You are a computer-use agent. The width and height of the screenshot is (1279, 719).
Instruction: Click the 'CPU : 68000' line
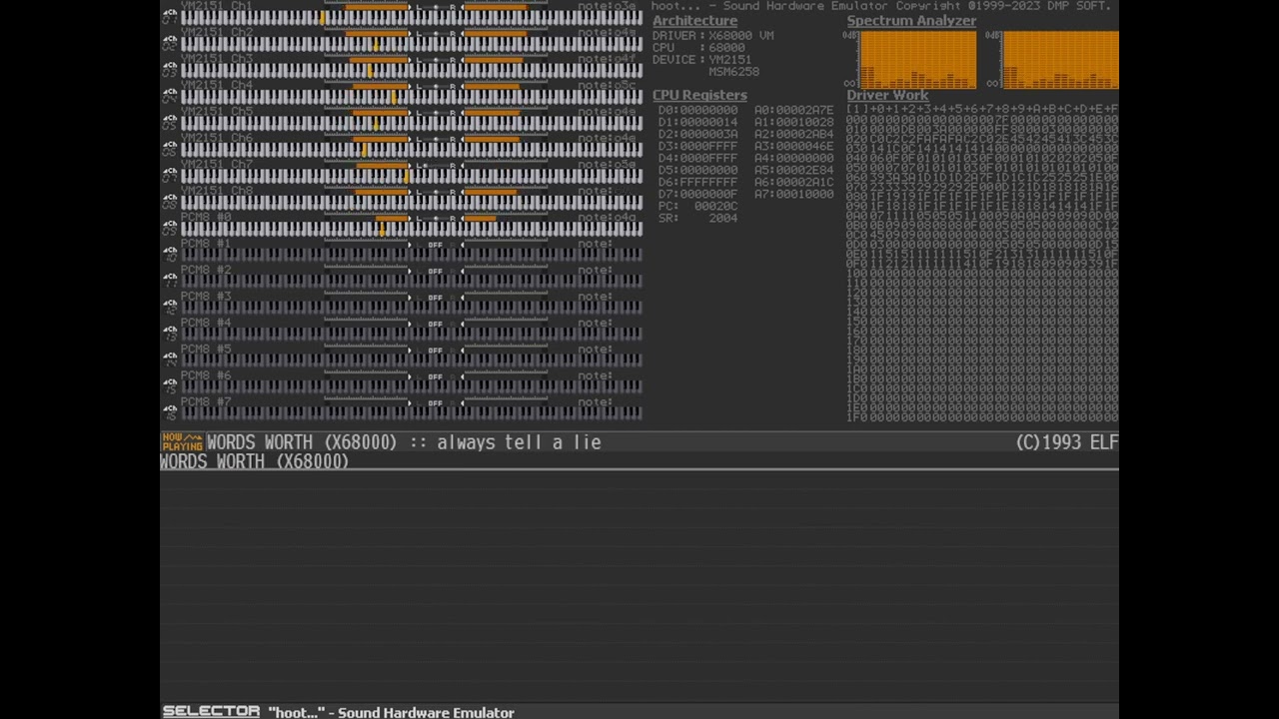(x=698, y=48)
